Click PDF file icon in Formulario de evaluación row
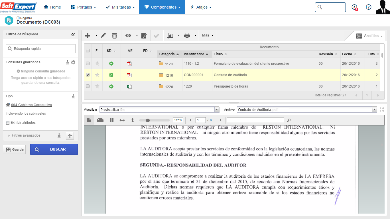 tap(129, 64)
